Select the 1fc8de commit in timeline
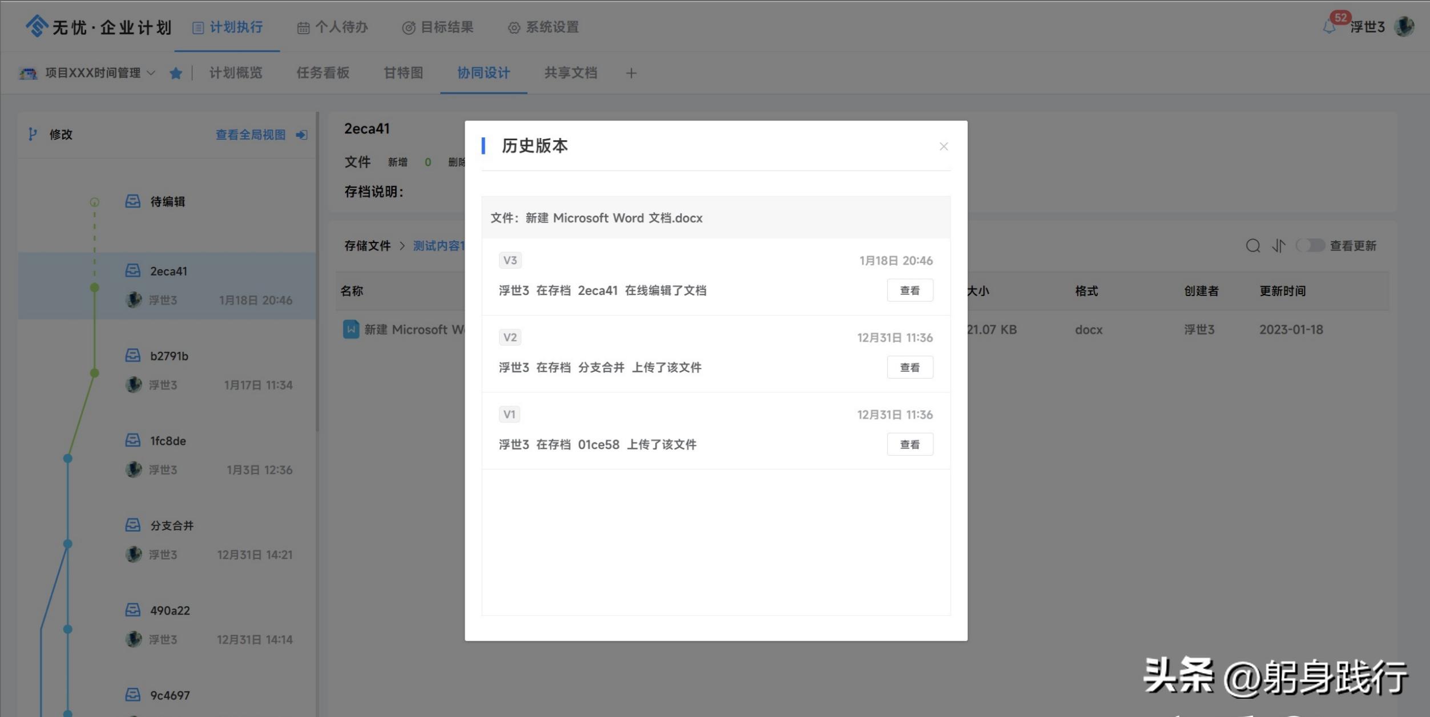 (x=168, y=441)
